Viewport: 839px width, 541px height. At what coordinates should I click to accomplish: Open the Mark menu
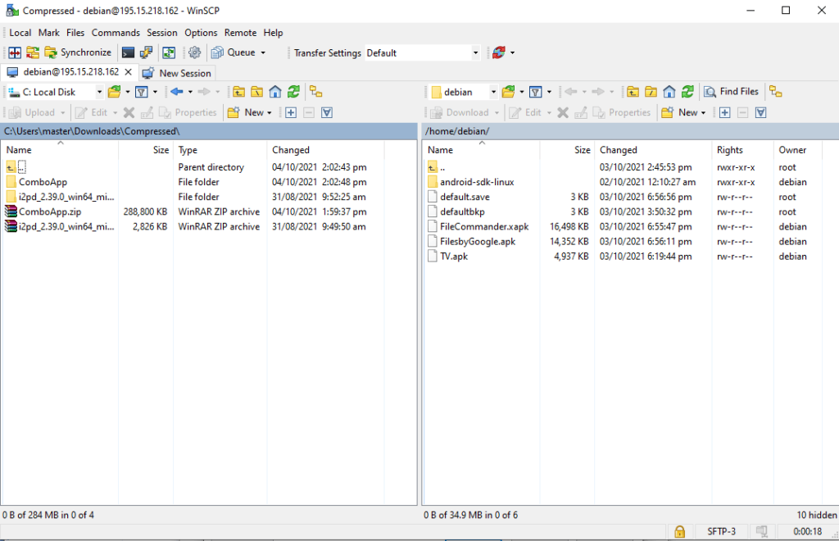pos(48,33)
